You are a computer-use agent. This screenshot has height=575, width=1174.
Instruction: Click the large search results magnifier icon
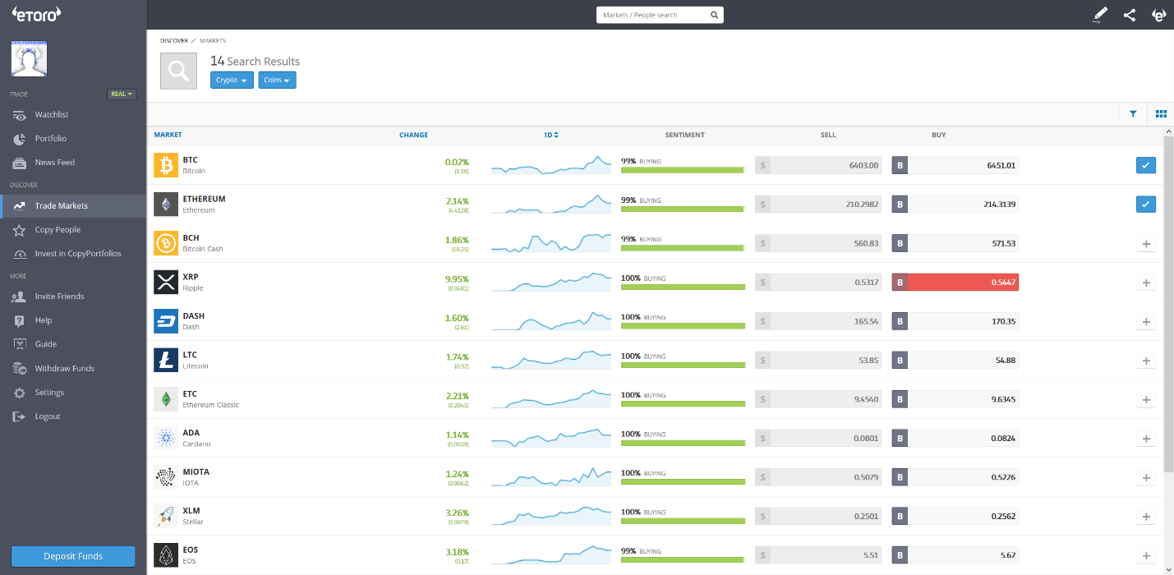[178, 71]
